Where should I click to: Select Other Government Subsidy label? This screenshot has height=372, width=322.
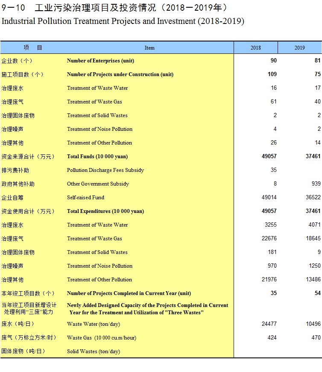point(98,184)
